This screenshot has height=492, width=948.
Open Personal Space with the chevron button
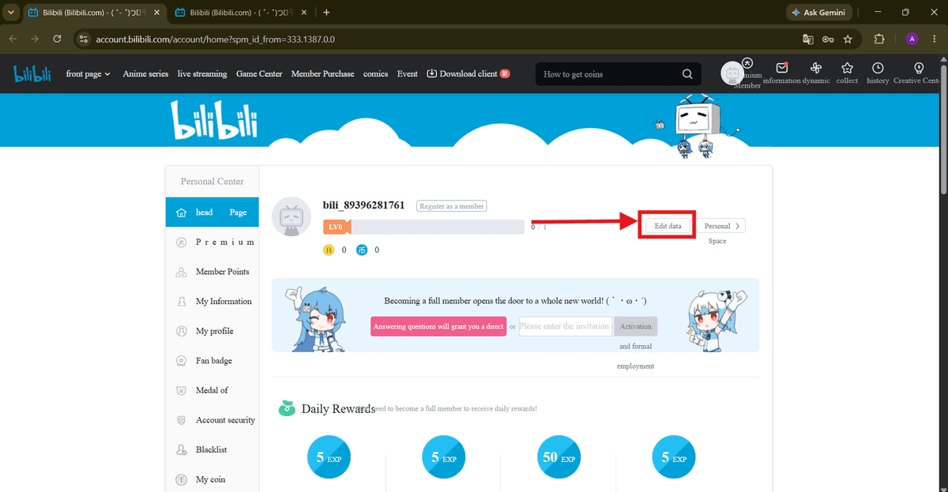[x=722, y=226]
